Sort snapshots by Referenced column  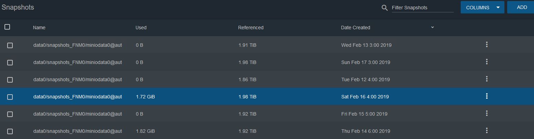(250, 28)
